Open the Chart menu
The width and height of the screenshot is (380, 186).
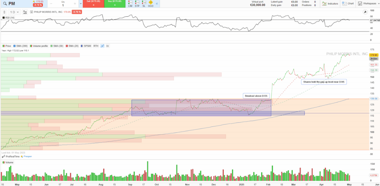tap(348, 4)
